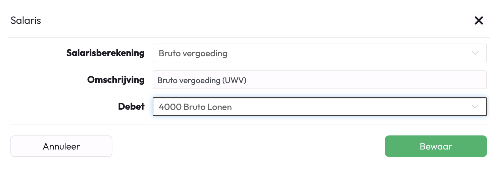This screenshot has height=175, width=498.
Task: Click the word 'Lonen' in Debet field
Action: tap(219, 107)
